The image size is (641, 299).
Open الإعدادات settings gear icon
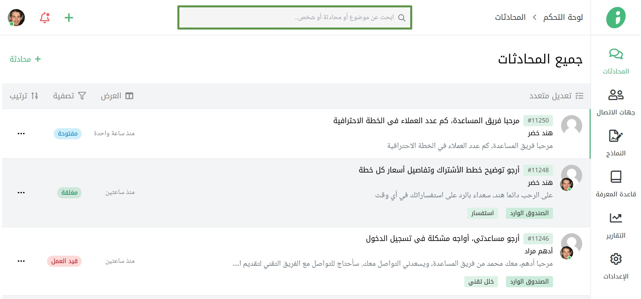(x=616, y=259)
